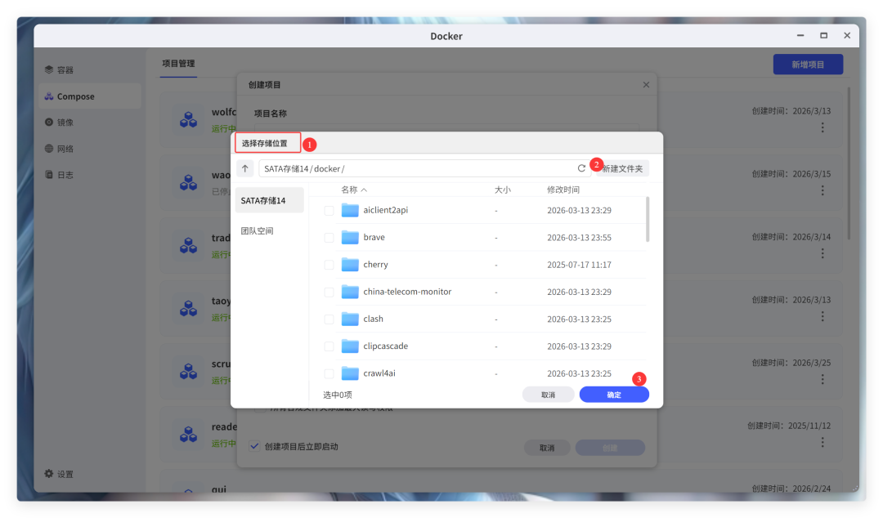Tick the brave folder checkbox
The height and width of the screenshot is (518, 883).
[329, 238]
